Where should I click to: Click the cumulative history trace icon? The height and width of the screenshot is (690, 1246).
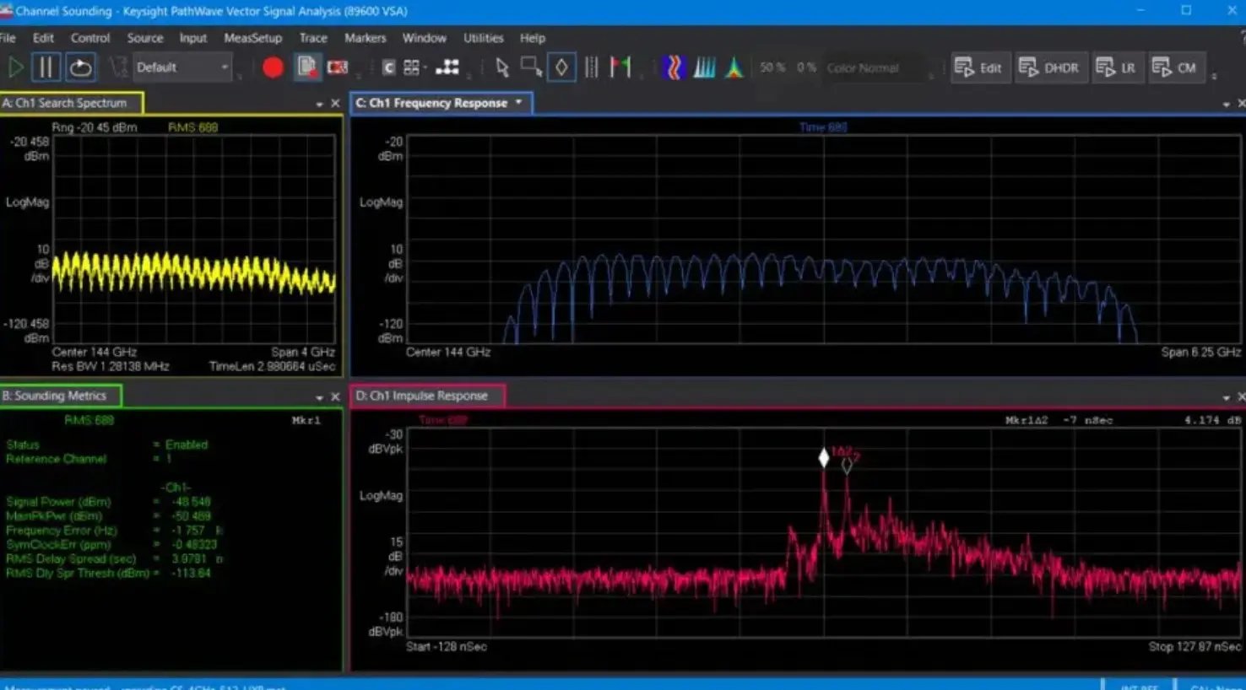(704, 67)
